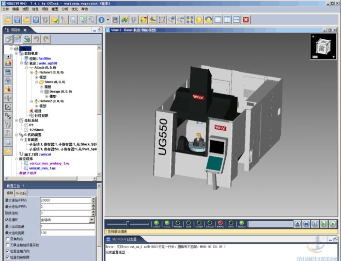The height and width of the screenshot is (261, 341).
Task: Toggle the READY status light
Action: pos(242,223)
